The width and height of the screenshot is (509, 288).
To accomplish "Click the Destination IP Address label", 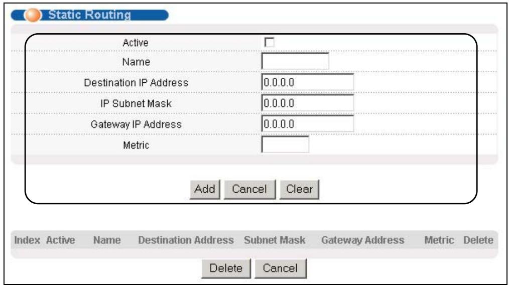I will click(x=136, y=83).
